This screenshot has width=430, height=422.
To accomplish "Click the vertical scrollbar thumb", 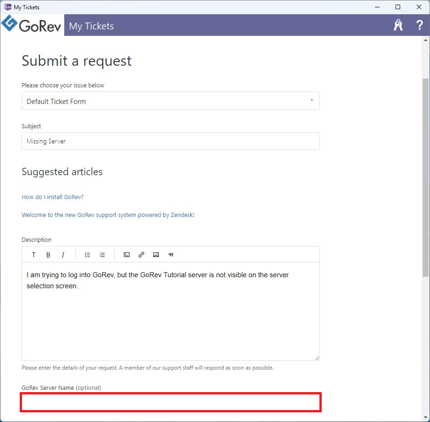I will [425, 177].
